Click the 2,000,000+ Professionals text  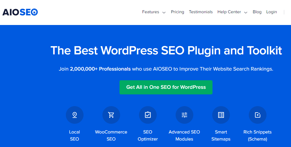click(100, 69)
